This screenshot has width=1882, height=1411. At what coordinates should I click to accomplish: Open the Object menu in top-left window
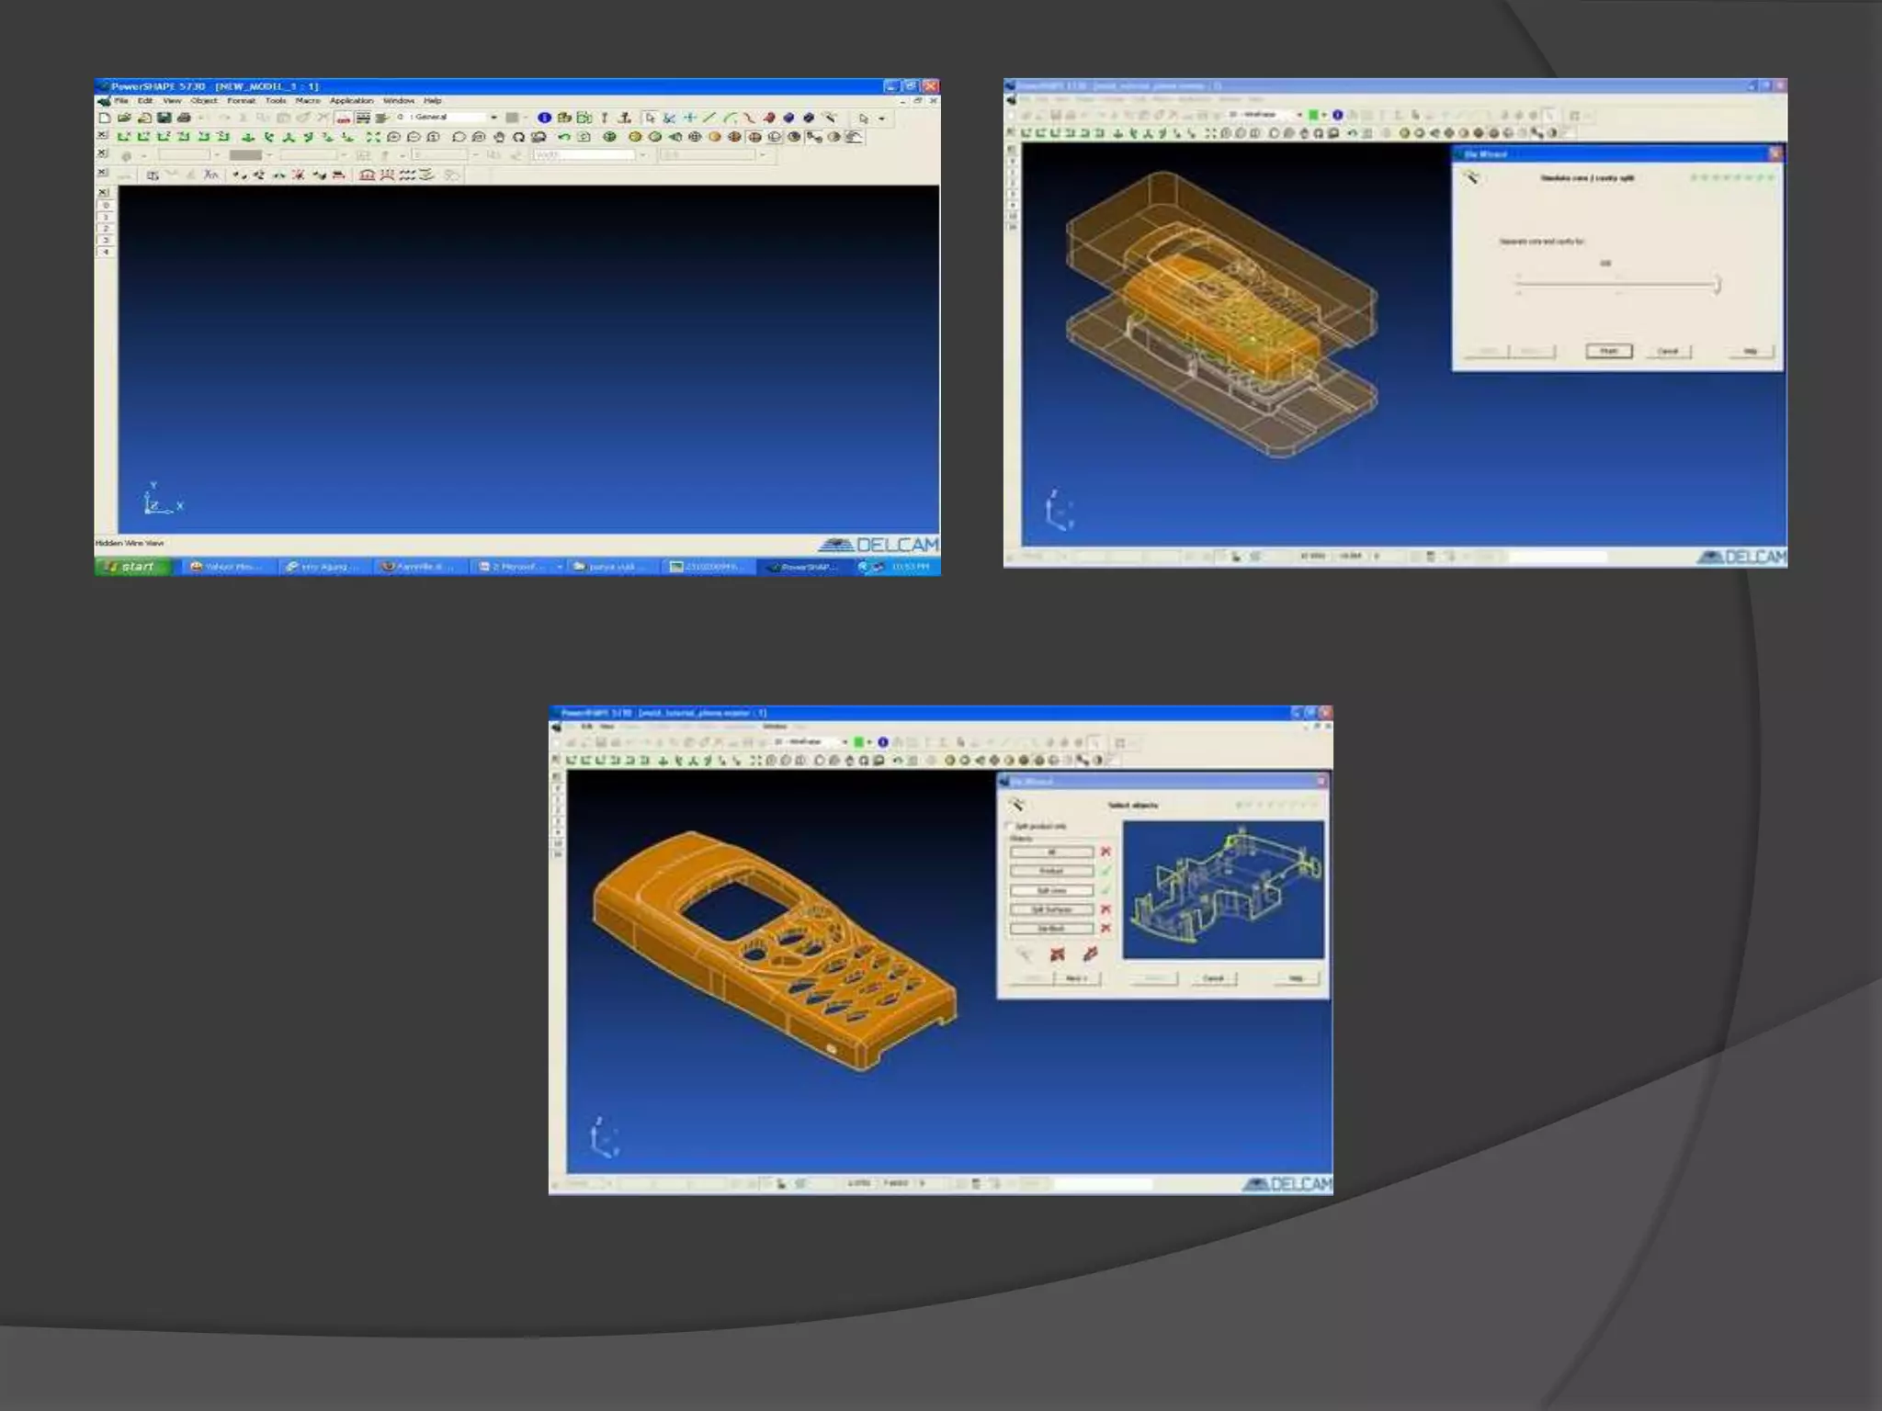[204, 101]
